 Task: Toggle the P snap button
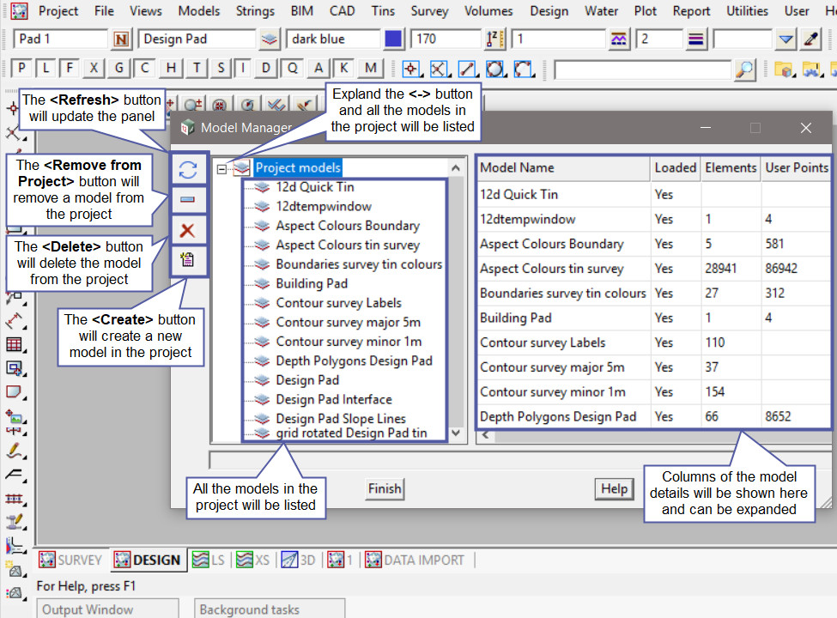(22, 69)
